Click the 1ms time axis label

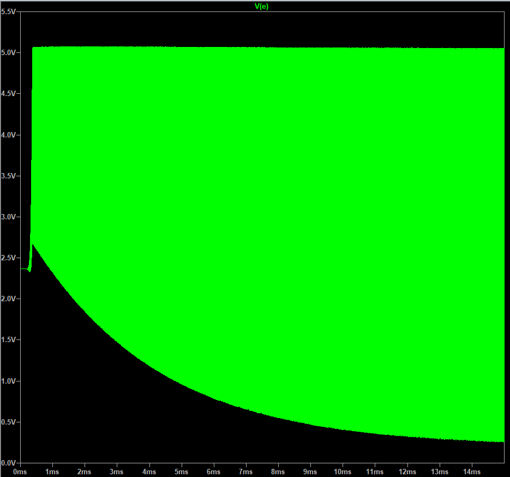(x=52, y=472)
